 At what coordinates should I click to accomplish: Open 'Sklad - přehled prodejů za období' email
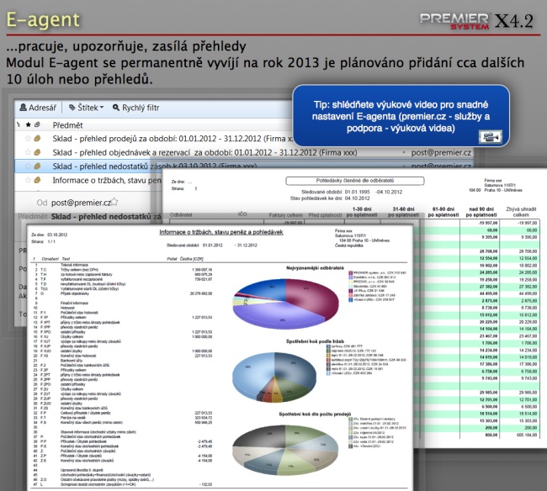coord(173,139)
